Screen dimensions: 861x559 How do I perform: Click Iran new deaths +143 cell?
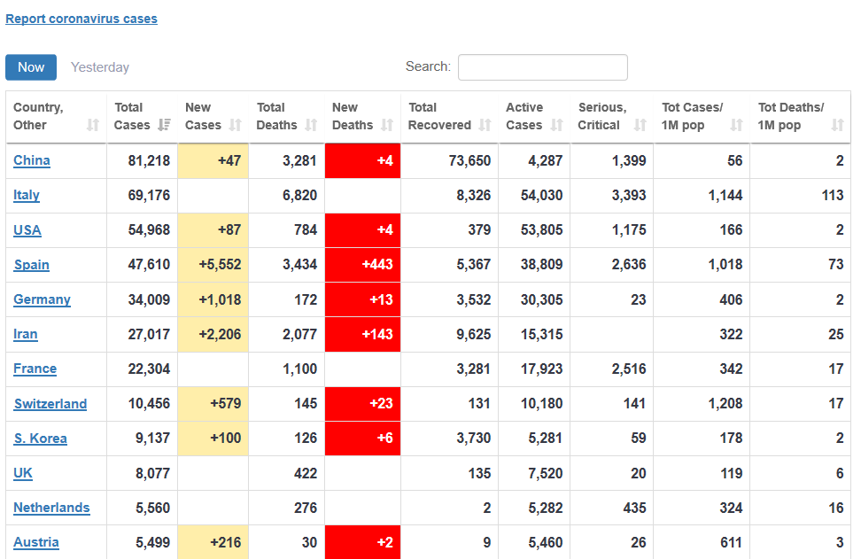click(362, 334)
